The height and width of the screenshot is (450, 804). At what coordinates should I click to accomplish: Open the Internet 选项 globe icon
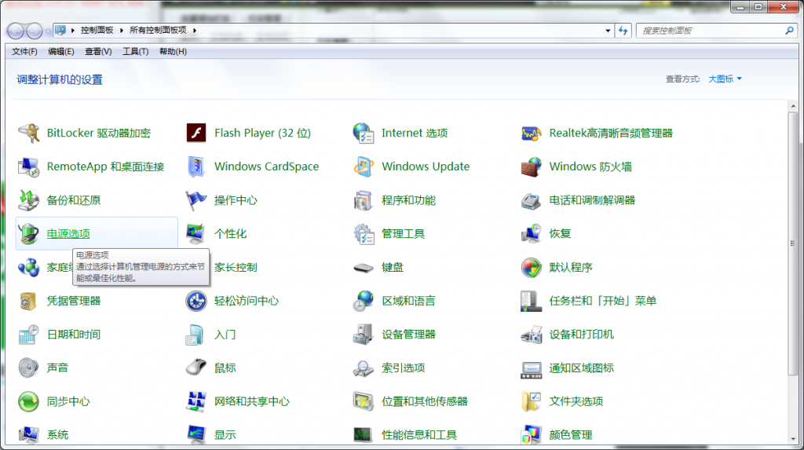click(363, 133)
